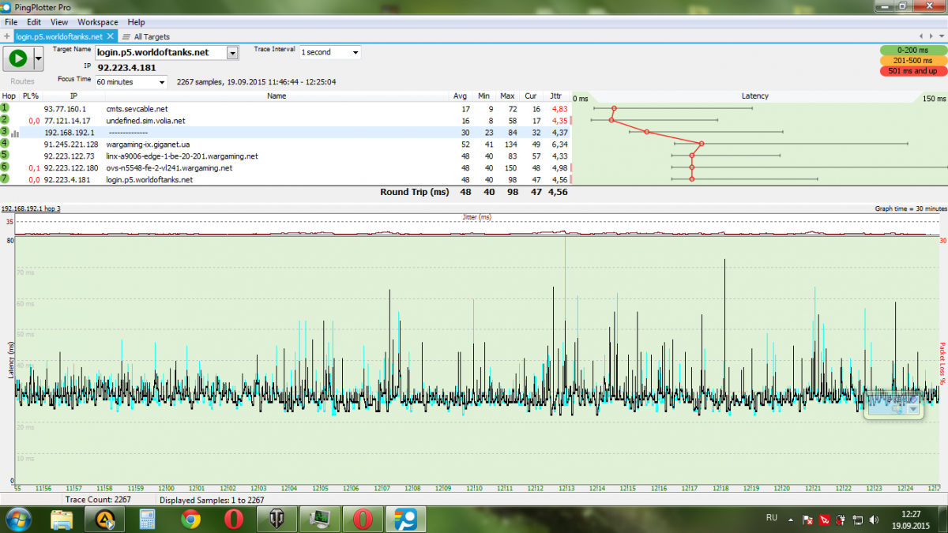Open the Trace Interval dropdown

tap(355, 53)
